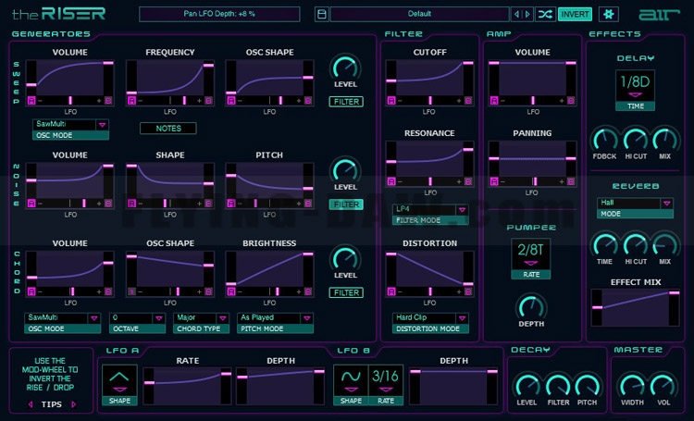The image size is (694, 421).
Task: Toggle the B marker under Noise Pitch
Action: click(308, 204)
